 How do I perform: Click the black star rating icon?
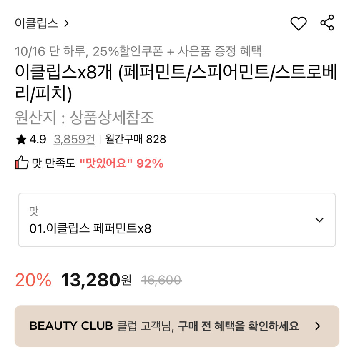[21, 139]
